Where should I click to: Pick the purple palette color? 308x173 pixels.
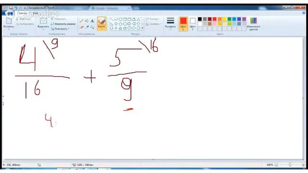pyautogui.click(x=244, y=19)
